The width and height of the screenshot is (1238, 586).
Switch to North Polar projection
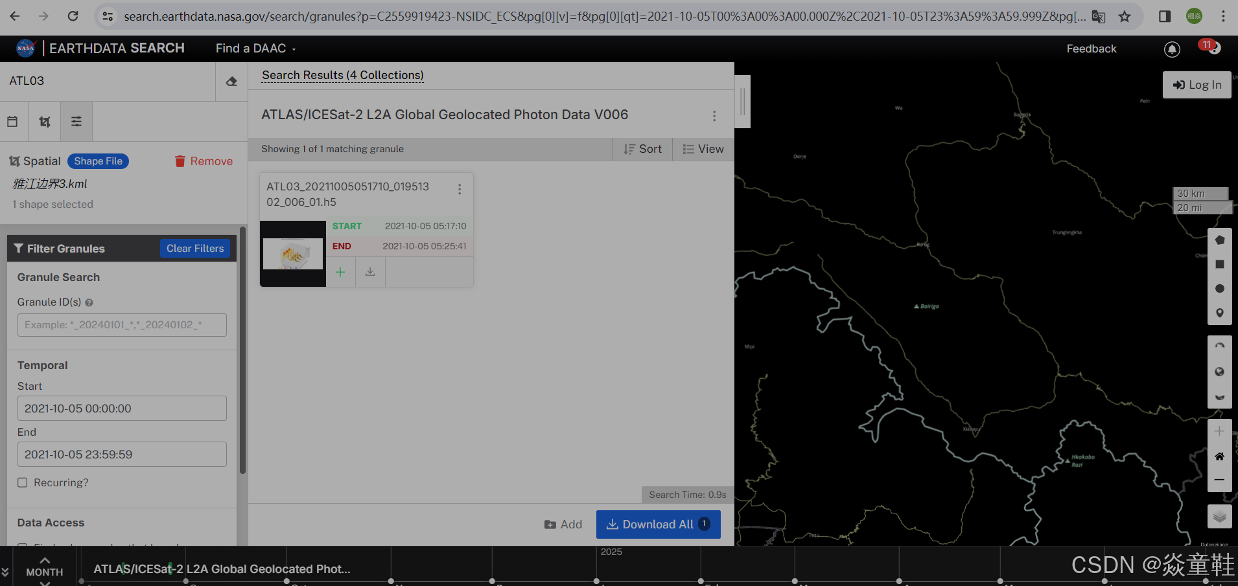pos(1219,346)
